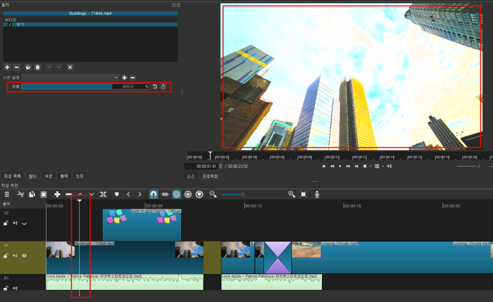Toggle ripple markers
493x302 pixels.
[x=200, y=195]
